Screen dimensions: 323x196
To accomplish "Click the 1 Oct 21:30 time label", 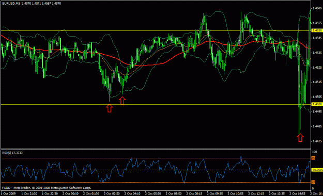I will click(29, 193).
